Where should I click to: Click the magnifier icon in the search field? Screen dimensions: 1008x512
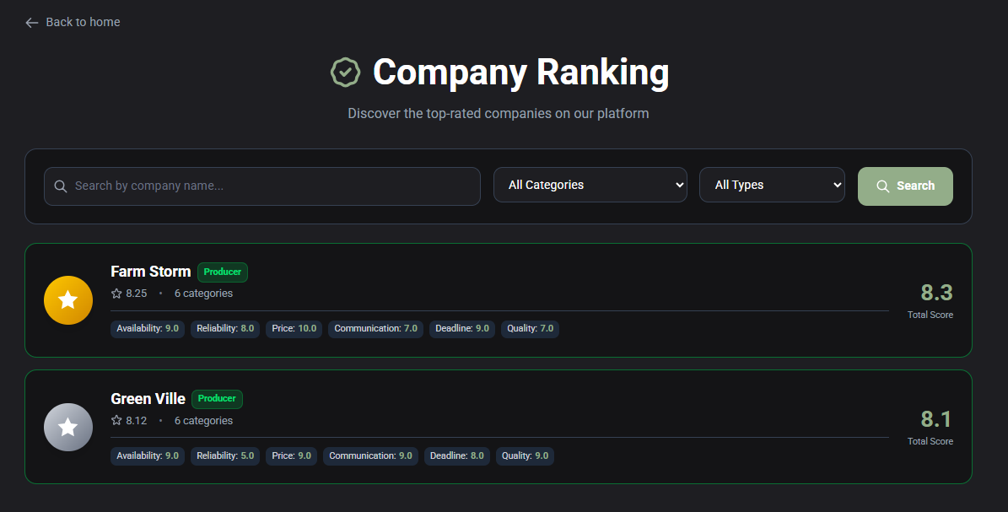(x=61, y=186)
